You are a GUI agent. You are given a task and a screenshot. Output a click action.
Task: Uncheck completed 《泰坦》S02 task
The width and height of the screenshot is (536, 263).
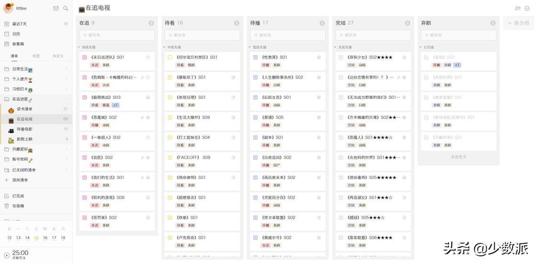(426, 57)
